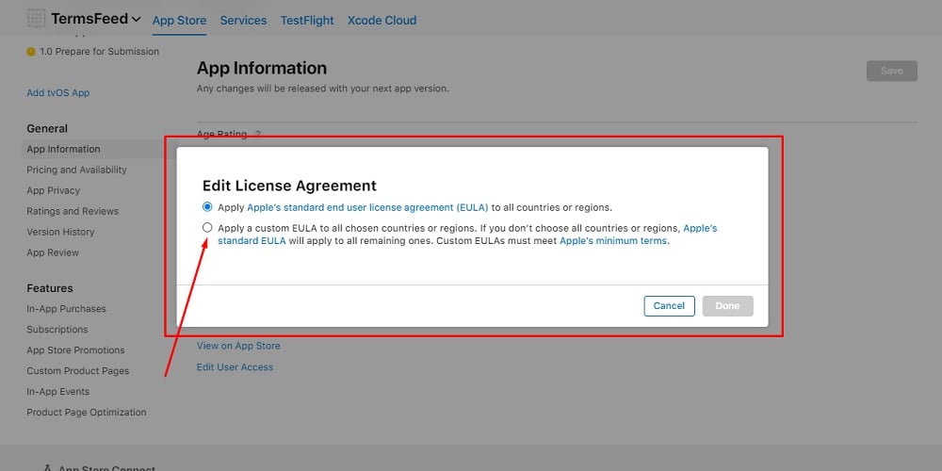Click the General section heading
The width and height of the screenshot is (942, 471).
(47, 128)
